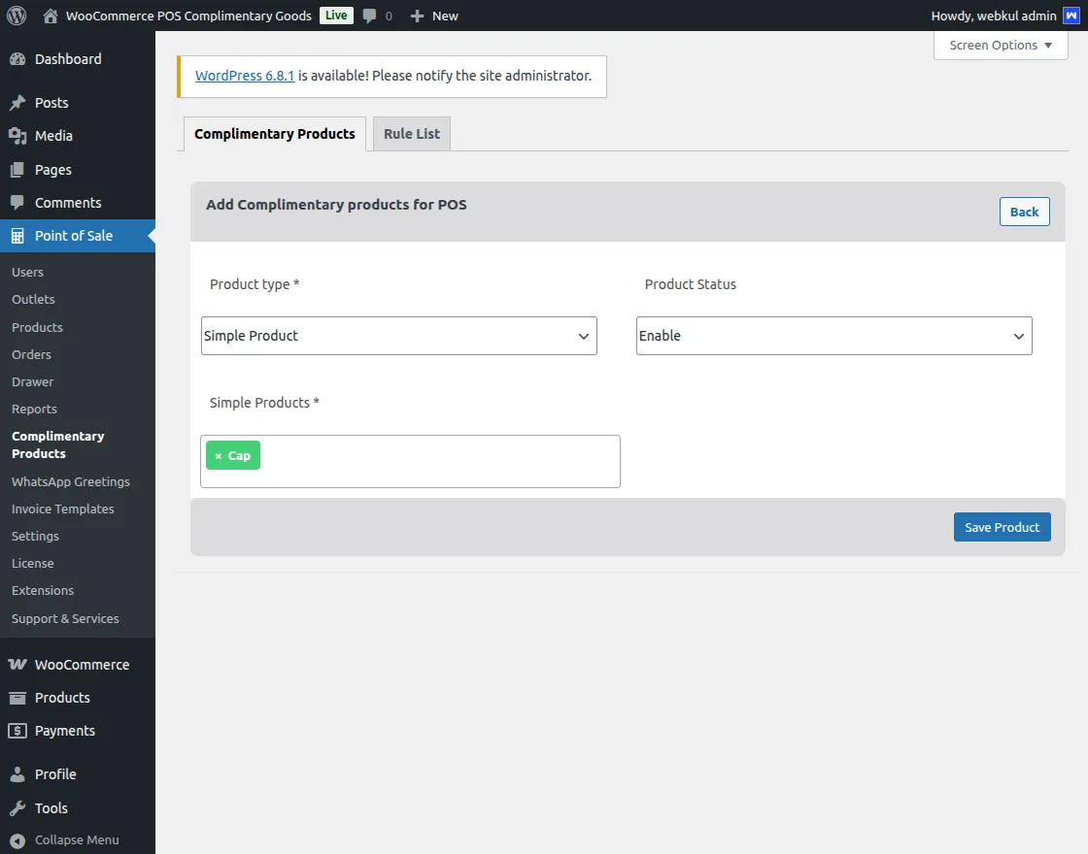Open Media via its sidebar icon
Image resolution: width=1088 pixels, height=854 pixels.
coord(17,136)
